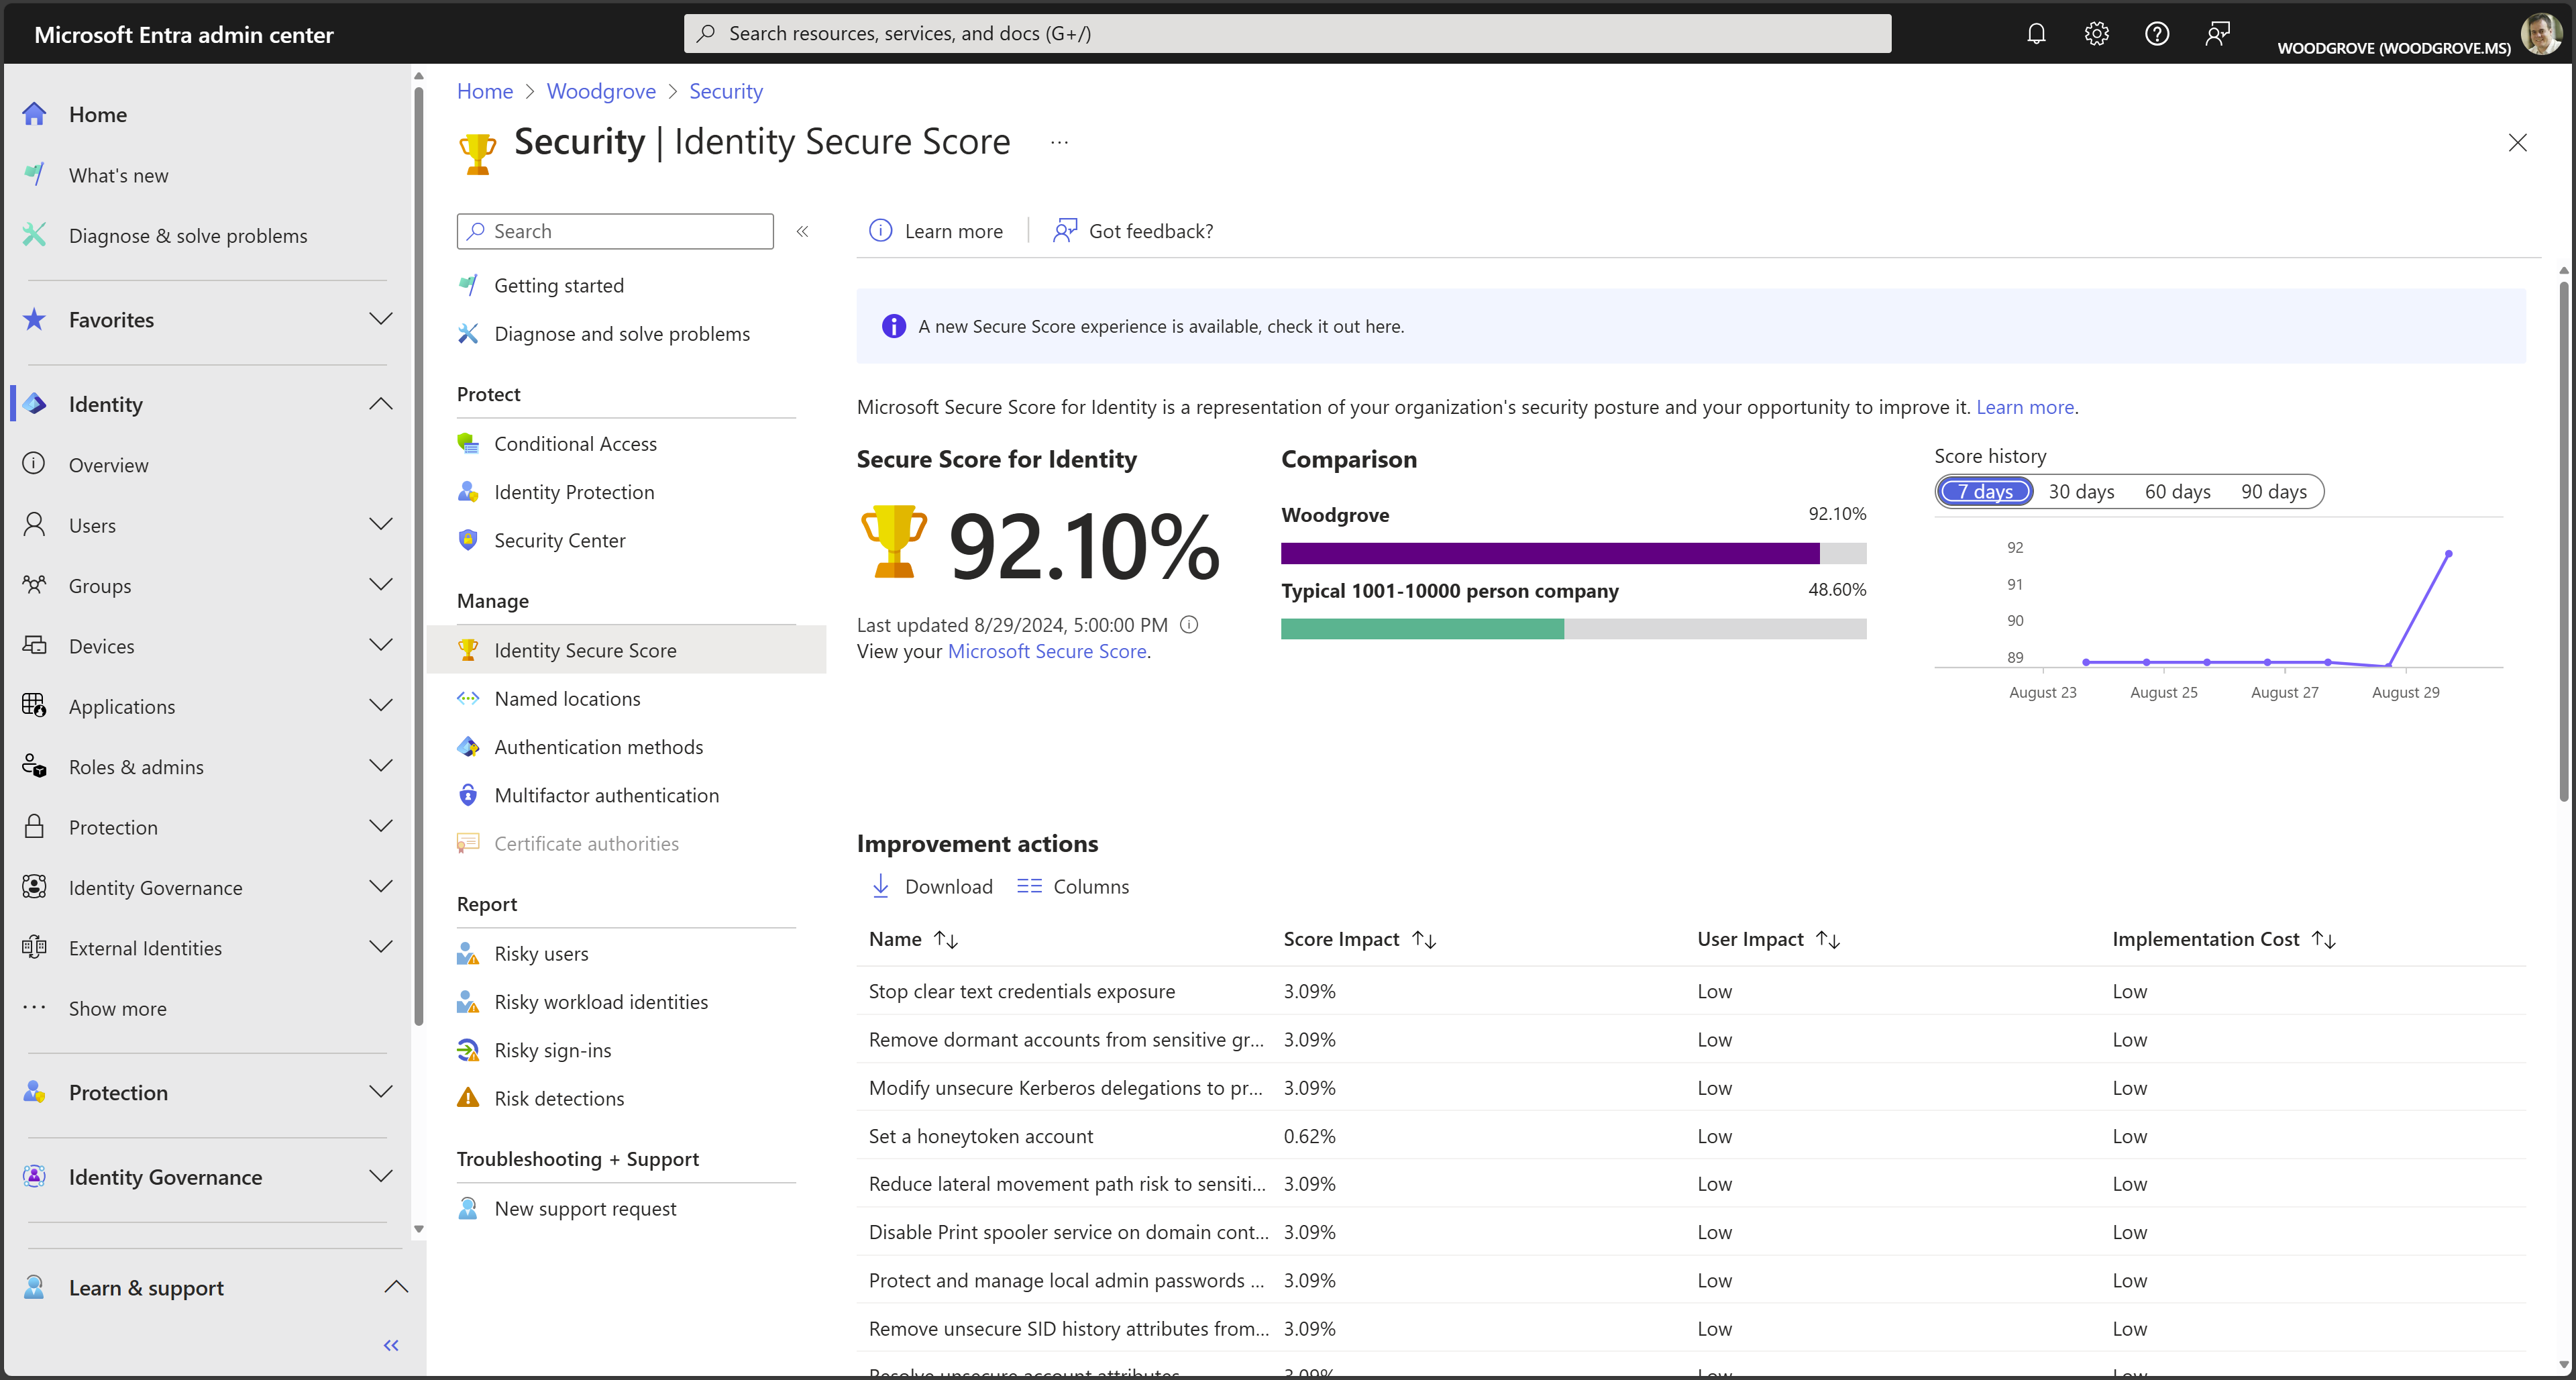Select the 60 days score history option
Screen dimensions: 2576x1380
coord(2177,491)
